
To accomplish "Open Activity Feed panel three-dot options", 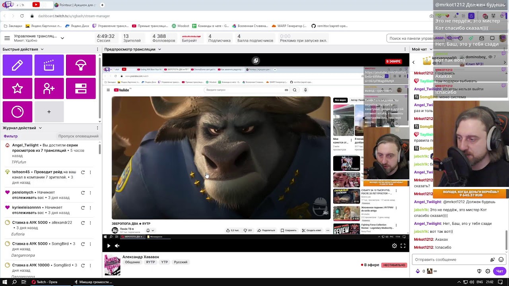I will tap(98, 128).
